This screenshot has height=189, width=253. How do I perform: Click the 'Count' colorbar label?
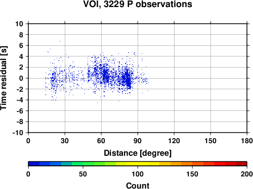point(138,185)
